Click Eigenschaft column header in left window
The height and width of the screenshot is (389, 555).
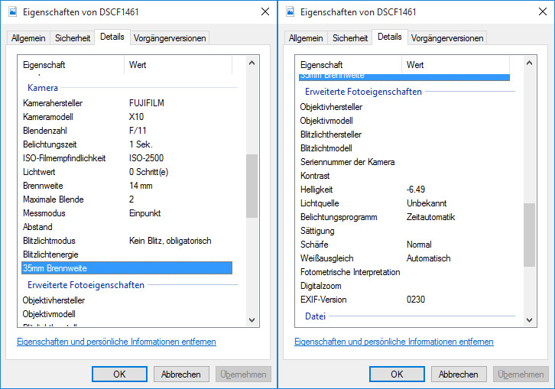[x=71, y=65]
